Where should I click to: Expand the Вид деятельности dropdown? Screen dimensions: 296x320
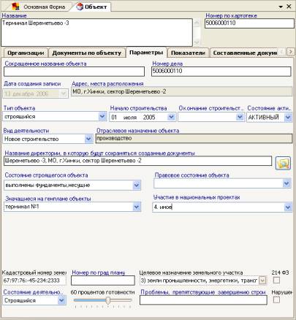(88, 139)
